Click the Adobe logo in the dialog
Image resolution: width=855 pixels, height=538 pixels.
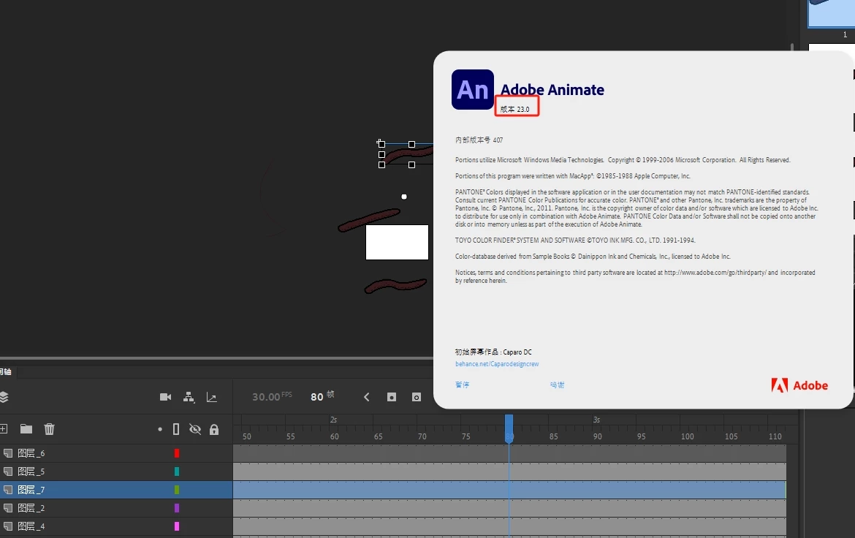pos(799,385)
